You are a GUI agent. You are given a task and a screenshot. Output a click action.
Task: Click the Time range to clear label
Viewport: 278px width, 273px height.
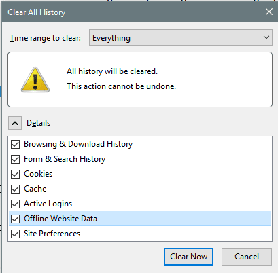(x=45, y=38)
